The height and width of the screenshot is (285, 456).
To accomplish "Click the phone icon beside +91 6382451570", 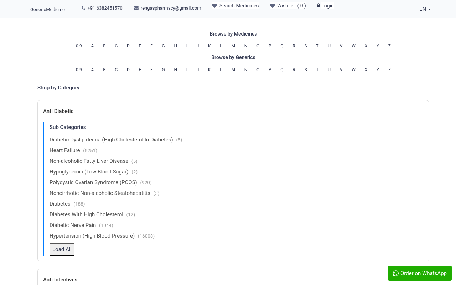I will [83, 8].
